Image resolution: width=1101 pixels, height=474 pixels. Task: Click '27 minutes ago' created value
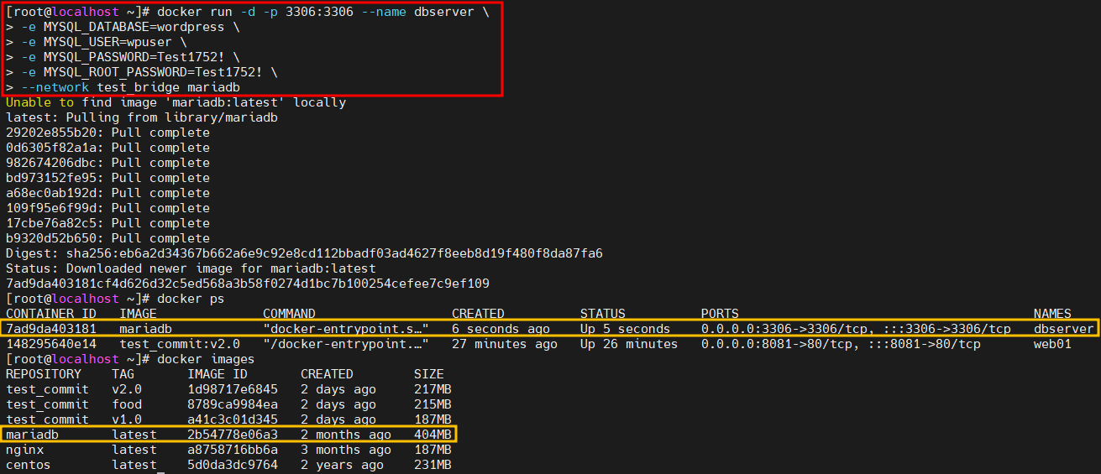tap(505, 344)
